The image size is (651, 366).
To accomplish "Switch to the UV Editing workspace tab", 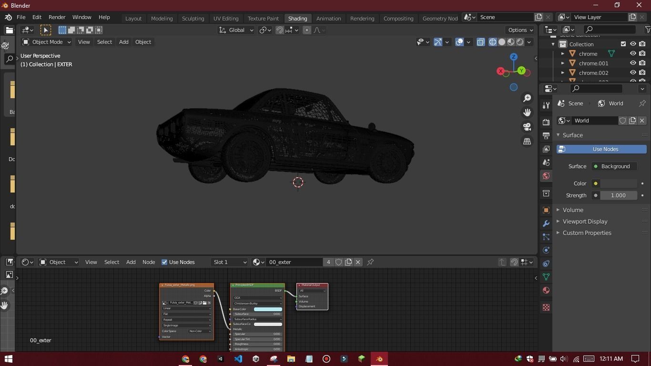I will click(x=226, y=19).
